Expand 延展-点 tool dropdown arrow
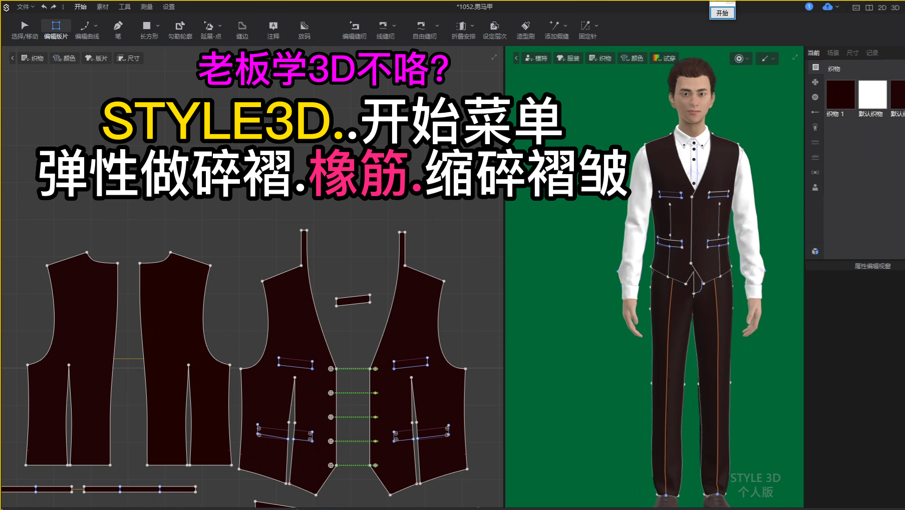This screenshot has height=510, width=905. [x=220, y=26]
